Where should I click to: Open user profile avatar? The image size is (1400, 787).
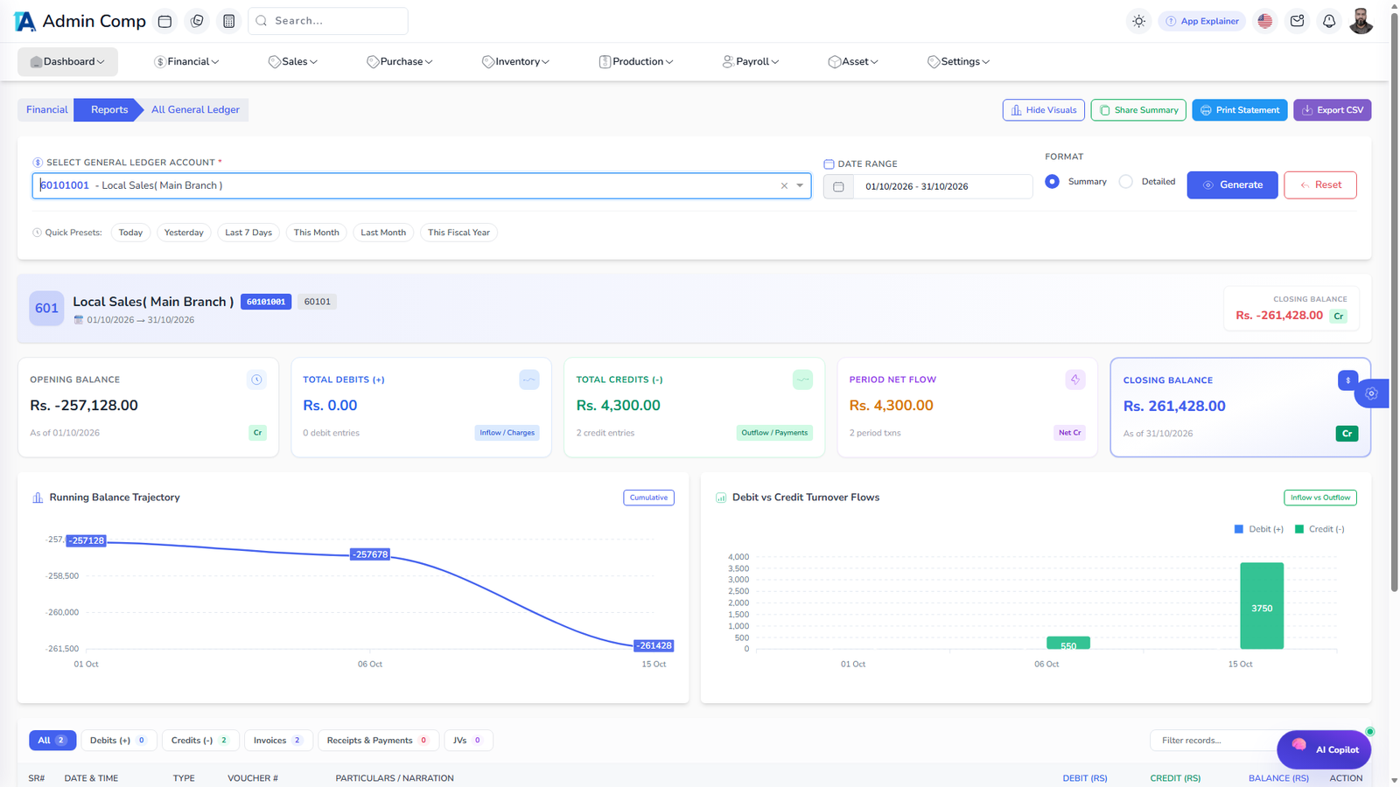(1361, 21)
